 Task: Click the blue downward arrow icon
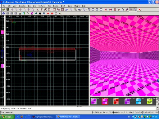coord(44,13)
